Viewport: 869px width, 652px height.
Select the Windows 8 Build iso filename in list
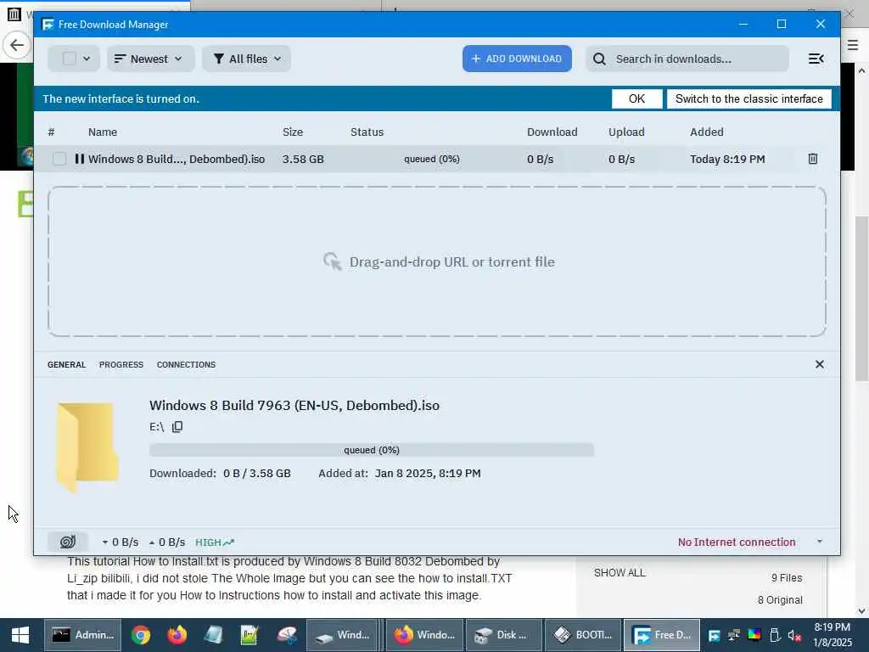coord(177,159)
